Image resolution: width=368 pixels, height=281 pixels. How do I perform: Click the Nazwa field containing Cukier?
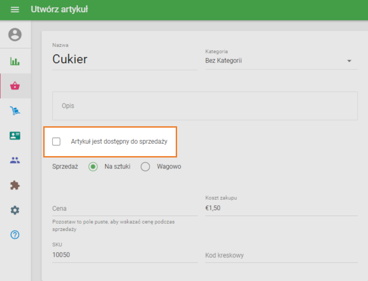(x=124, y=59)
